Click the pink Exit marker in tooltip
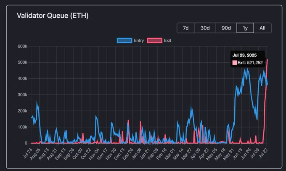The width and height of the screenshot is (286, 171). click(x=235, y=63)
